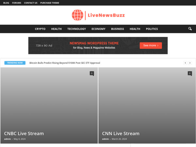Image resolution: width=196 pixels, height=147 pixels.
Task: Select the Politics category menu
Action: (x=152, y=29)
